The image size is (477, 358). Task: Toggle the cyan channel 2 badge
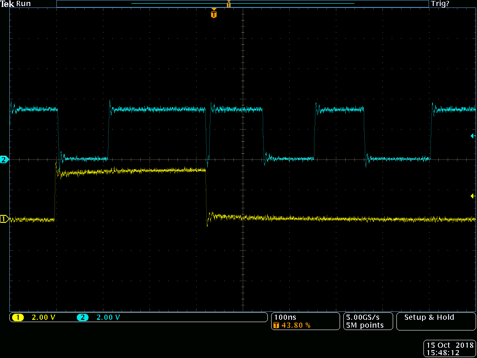pos(82,317)
